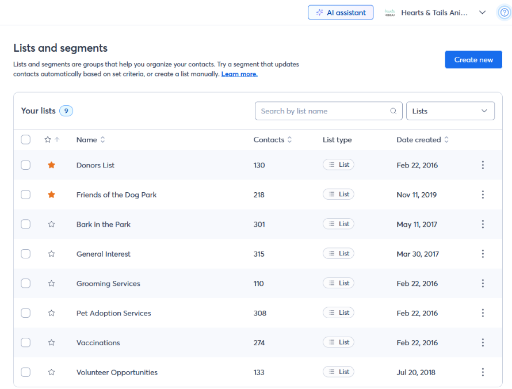512x389 pixels.
Task: Select the Volunteer Opportunities checkbox
Action: (x=25, y=372)
